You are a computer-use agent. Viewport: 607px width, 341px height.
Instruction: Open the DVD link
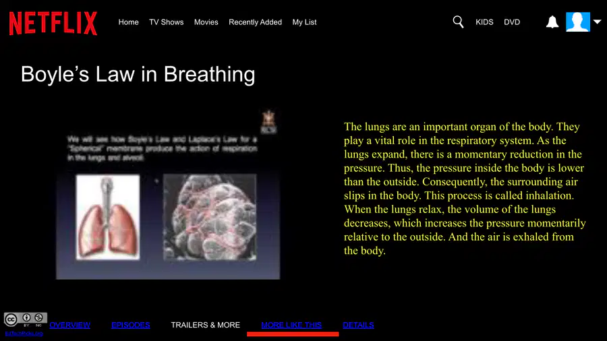(512, 22)
